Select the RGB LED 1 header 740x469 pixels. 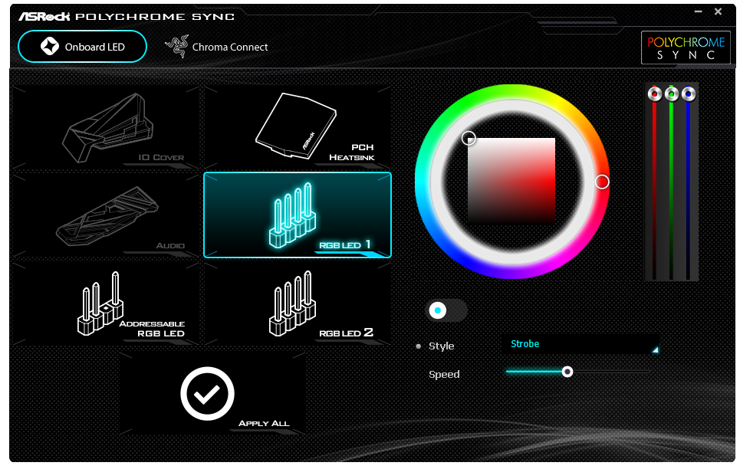point(298,215)
